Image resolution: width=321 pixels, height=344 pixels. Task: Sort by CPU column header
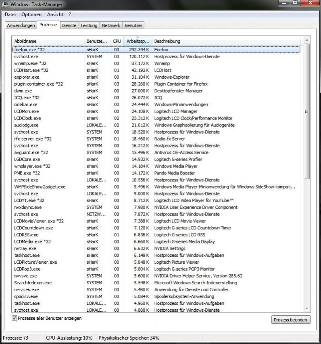(x=117, y=41)
